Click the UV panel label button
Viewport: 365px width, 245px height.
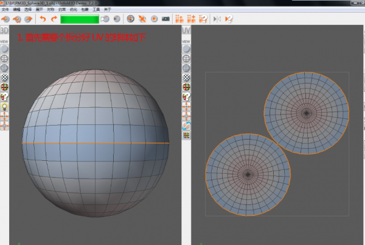[186, 30]
